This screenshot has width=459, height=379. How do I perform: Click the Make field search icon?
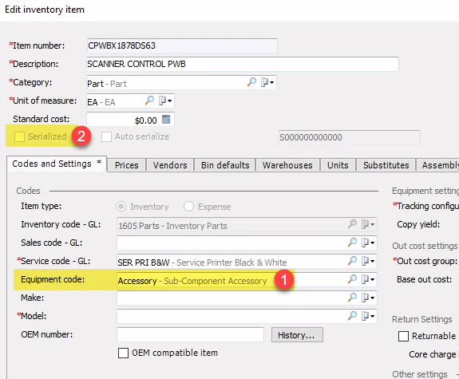[x=352, y=298]
